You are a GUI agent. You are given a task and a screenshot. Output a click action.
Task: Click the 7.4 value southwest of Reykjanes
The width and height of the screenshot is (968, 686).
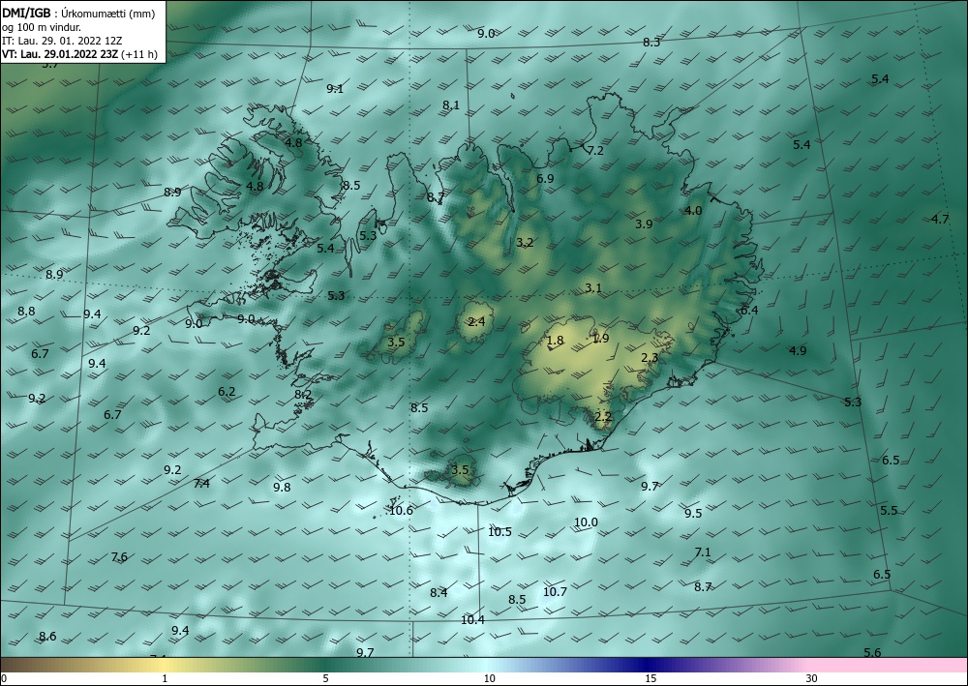tap(201, 484)
